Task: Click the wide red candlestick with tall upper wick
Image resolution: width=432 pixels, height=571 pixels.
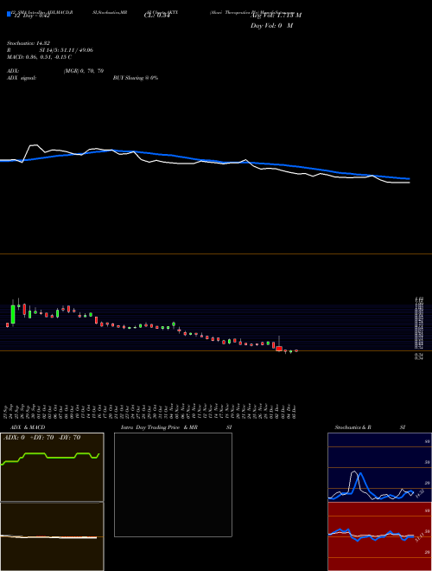Action: [279, 349]
